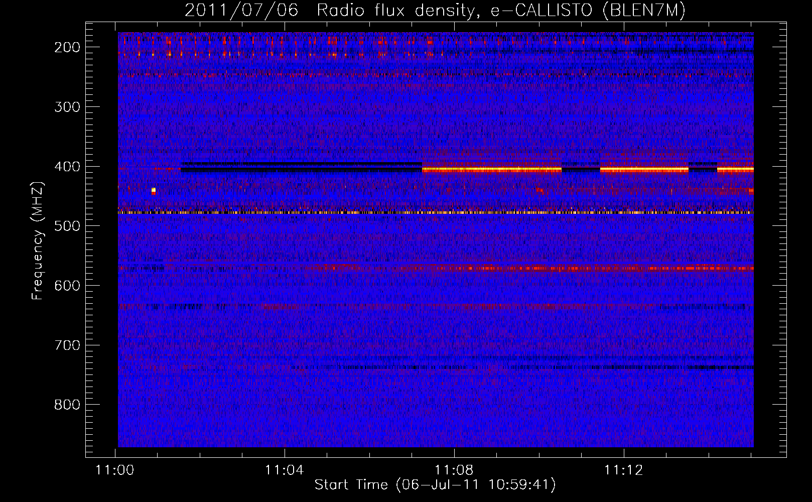Click the 'Frequency (MHZ)' axis label
Viewport: 812px width, 502px height.
tap(38, 241)
